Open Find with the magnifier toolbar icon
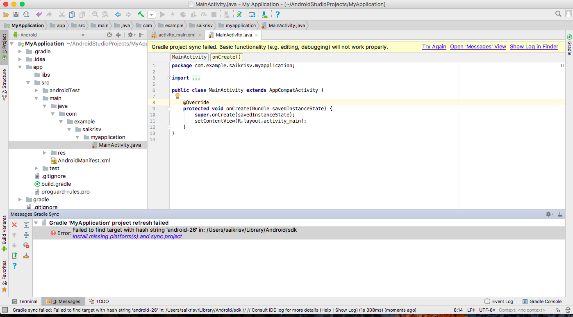 [95, 14]
